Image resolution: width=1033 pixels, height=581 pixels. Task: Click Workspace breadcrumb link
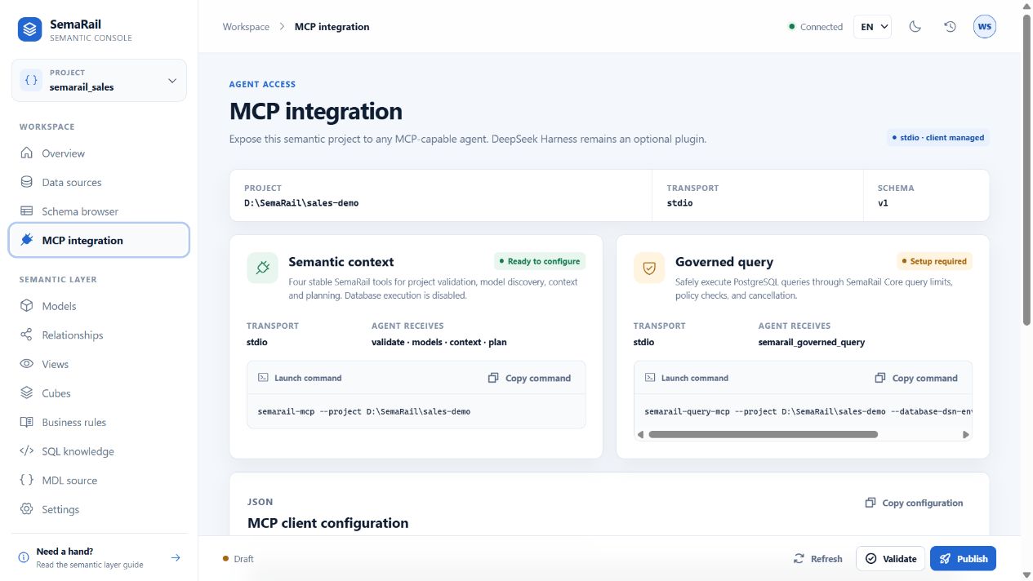tap(246, 27)
